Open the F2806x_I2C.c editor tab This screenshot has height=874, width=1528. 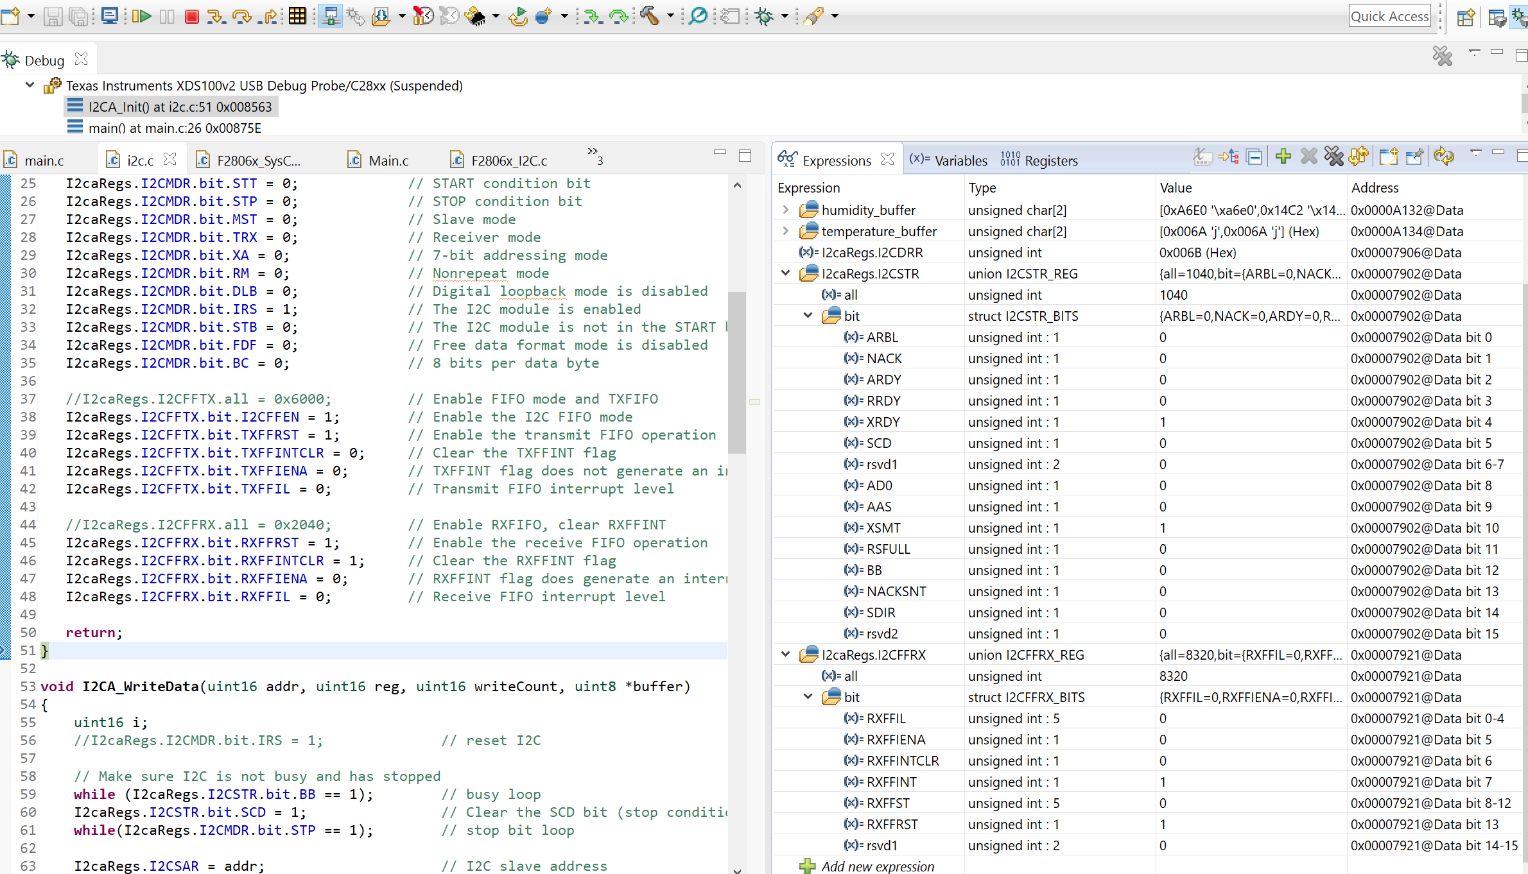508,160
